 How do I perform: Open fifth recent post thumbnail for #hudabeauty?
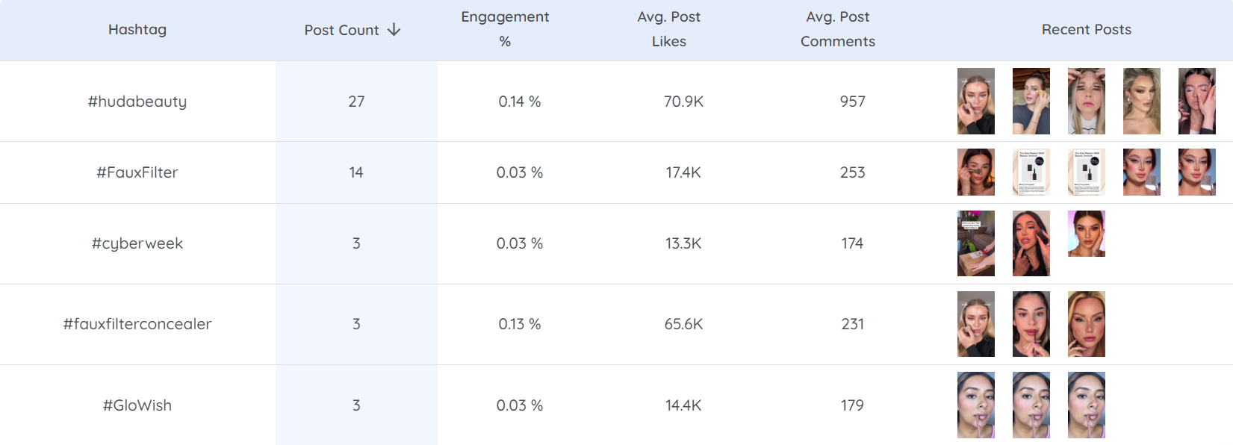[1196, 102]
